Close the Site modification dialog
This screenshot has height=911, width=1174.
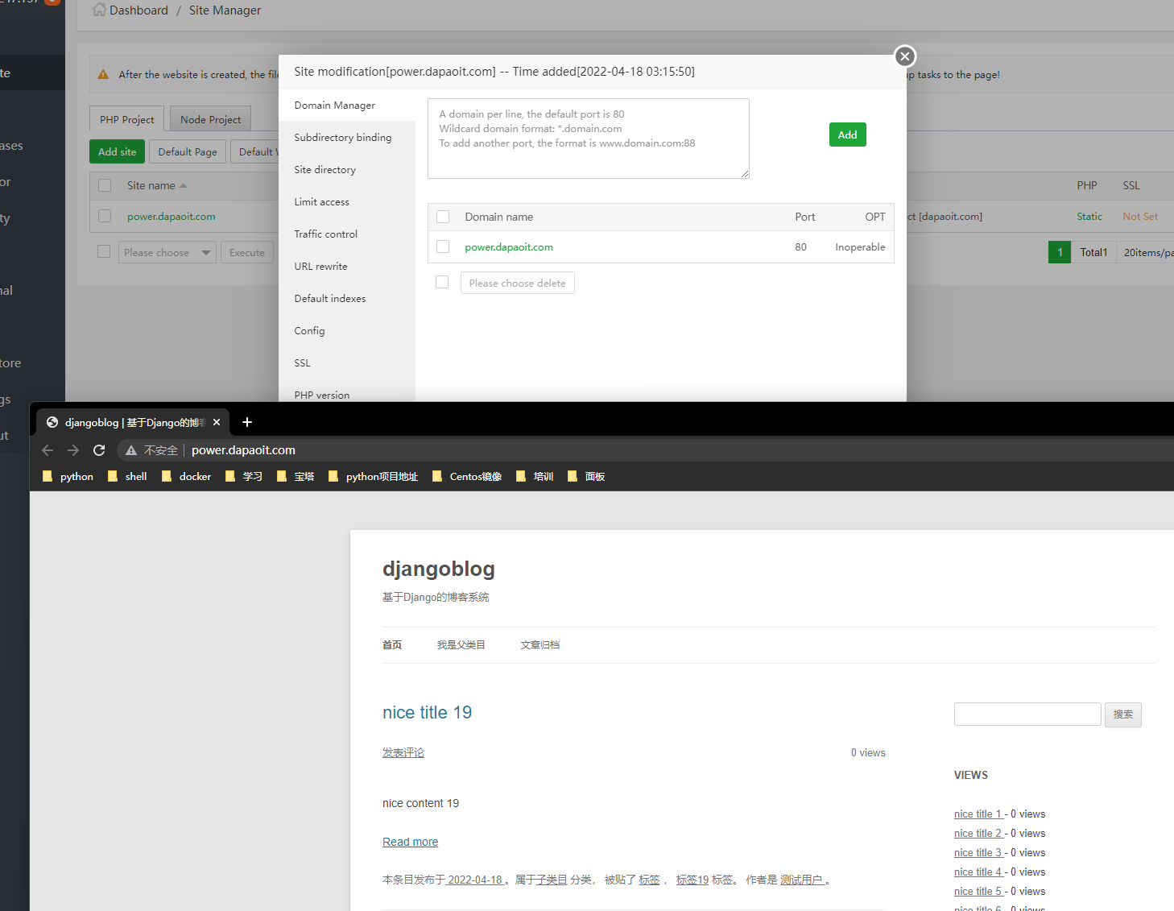[905, 56]
